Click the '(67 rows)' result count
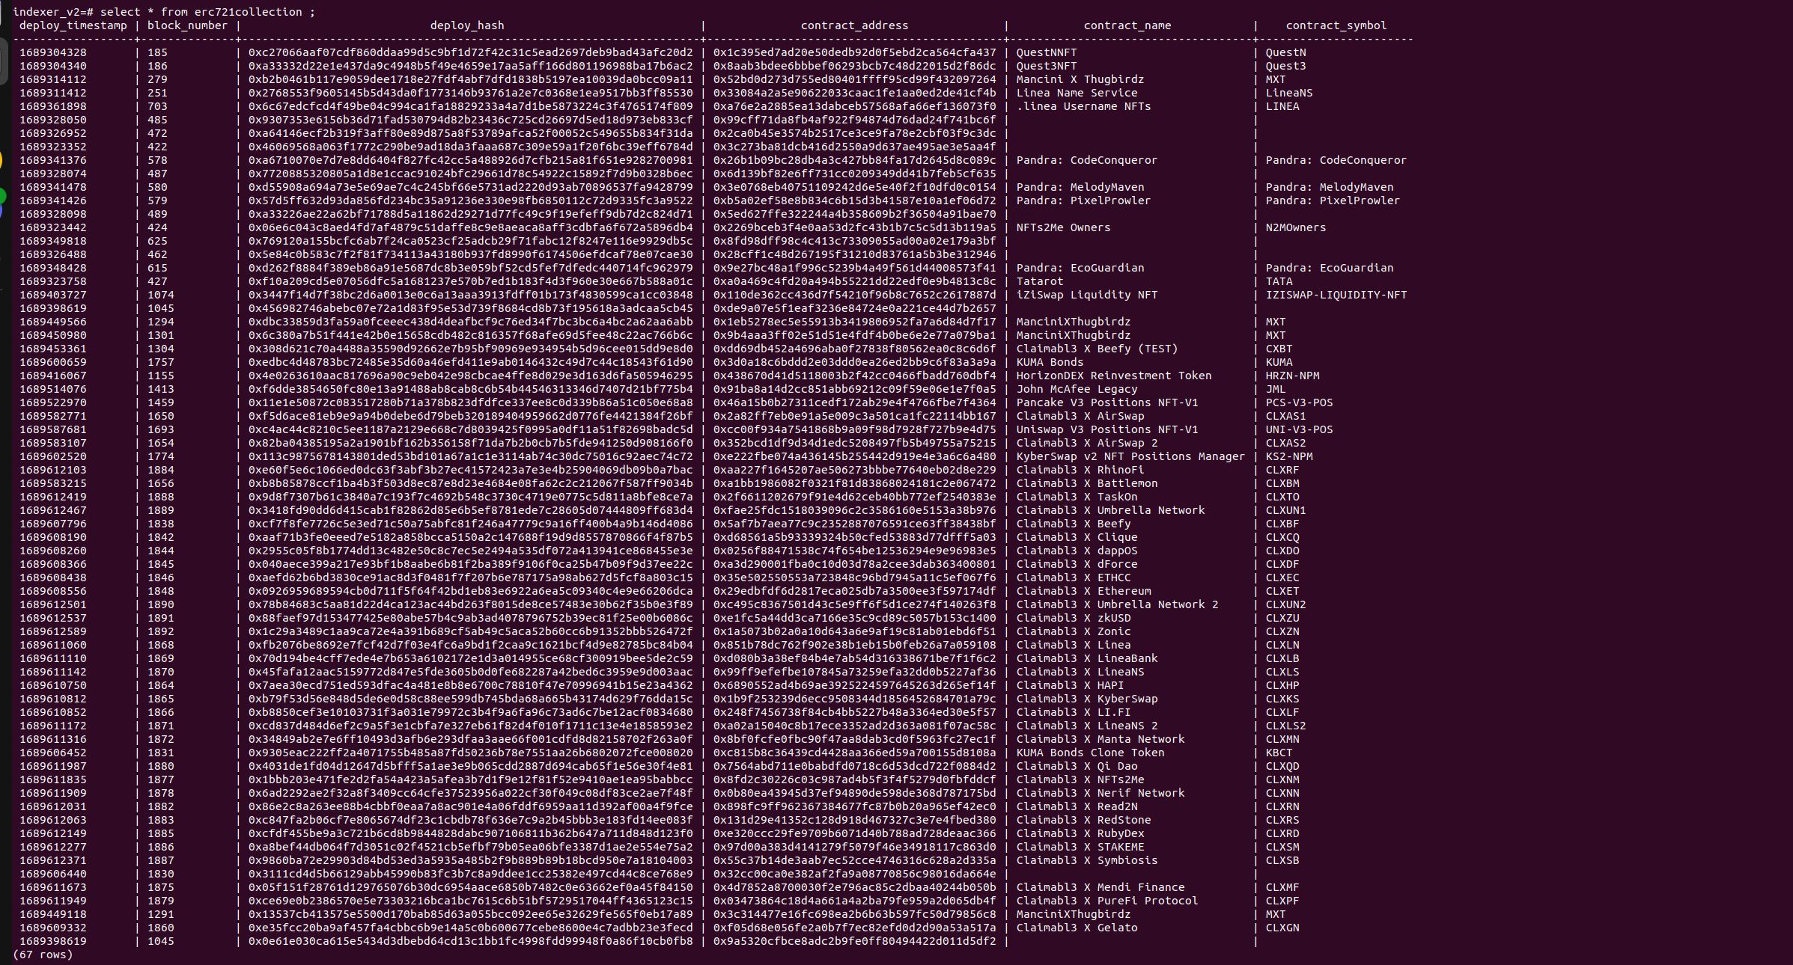This screenshot has height=965, width=1793. [43, 955]
